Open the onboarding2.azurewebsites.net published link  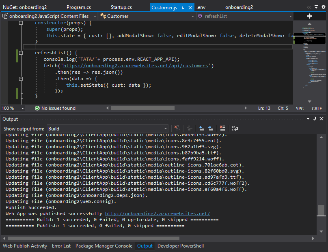coord(157,214)
